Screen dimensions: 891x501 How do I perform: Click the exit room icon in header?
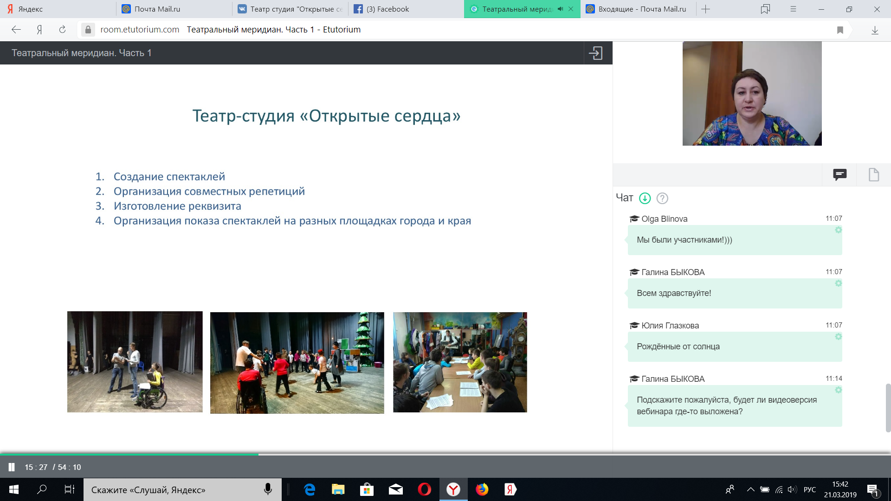595,53
